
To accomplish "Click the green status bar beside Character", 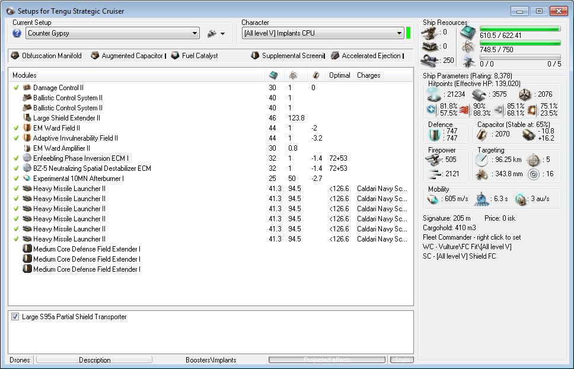I will click(409, 33).
